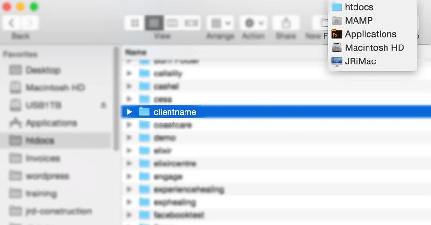The image size is (431, 225).
Task: Open jrd-construction in the sidebar
Action: point(59,211)
